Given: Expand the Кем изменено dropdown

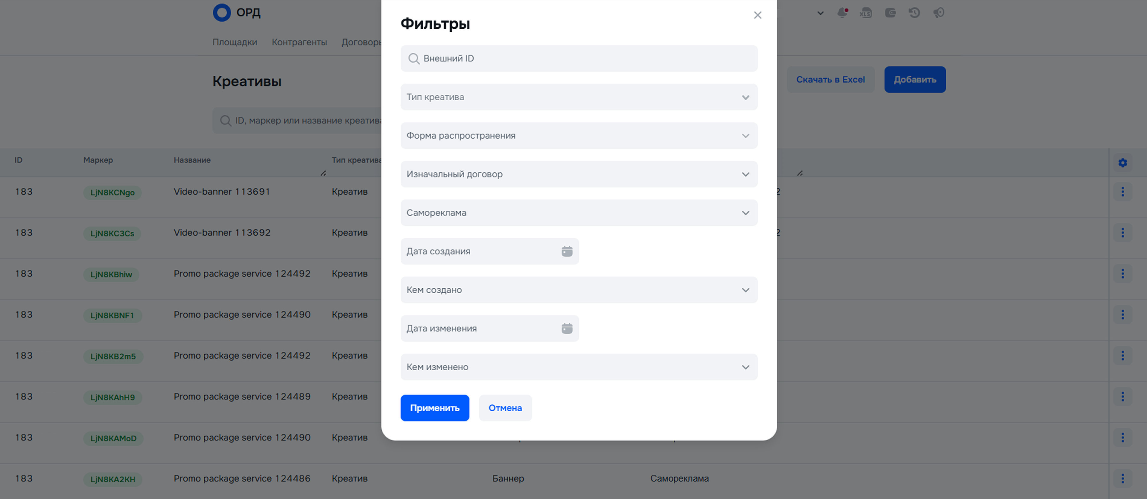Looking at the screenshot, I should pyautogui.click(x=579, y=367).
